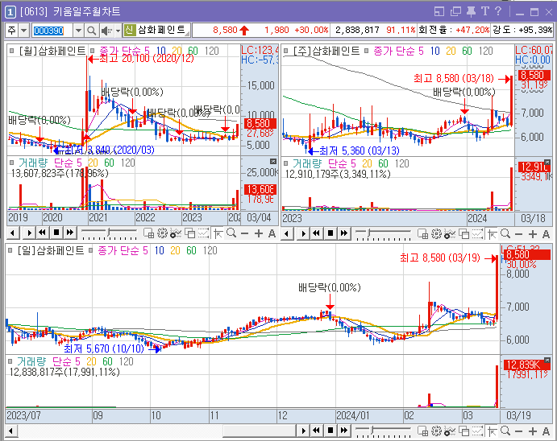
Task: Click monthly chart candle-count slider handle
Action: pyautogui.click(x=109, y=233)
